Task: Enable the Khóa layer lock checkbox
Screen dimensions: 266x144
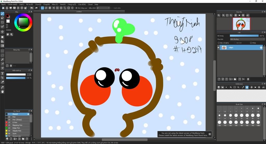Action: (251, 43)
